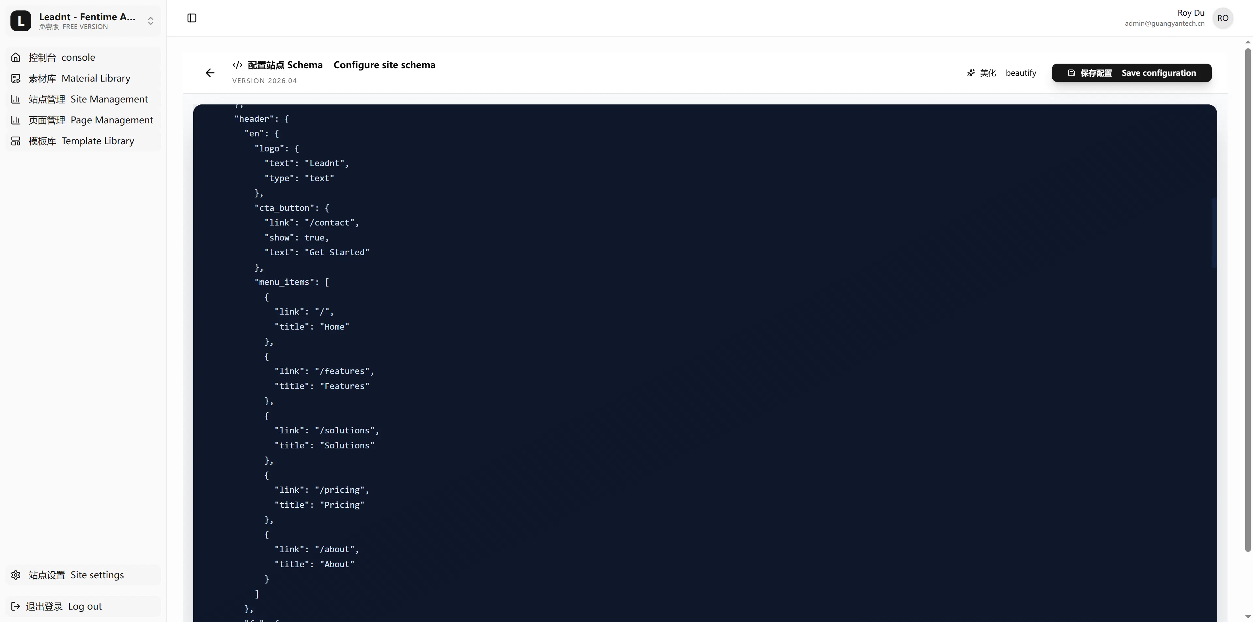The height and width of the screenshot is (622, 1253).
Task: Click the "Leadnt" logo text value
Action: (x=324, y=163)
